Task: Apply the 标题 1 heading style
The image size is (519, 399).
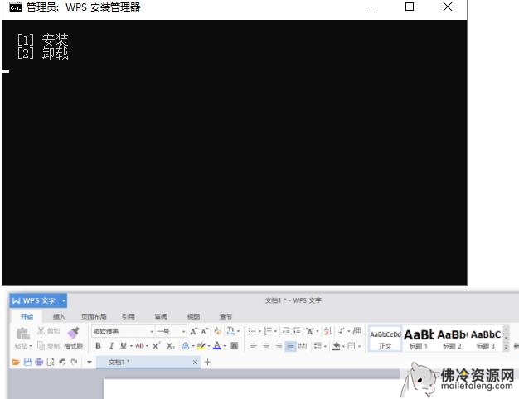Action: pos(419,338)
